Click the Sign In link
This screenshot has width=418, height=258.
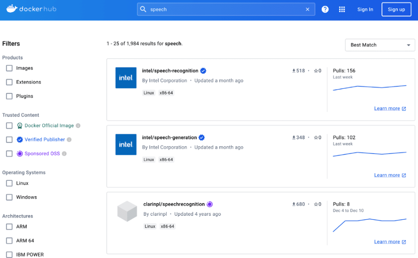point(365,9)
